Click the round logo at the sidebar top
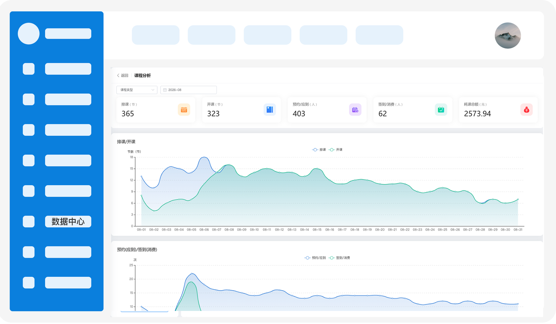The height and width of the screenshot is (324, 556). coord(29,33)
